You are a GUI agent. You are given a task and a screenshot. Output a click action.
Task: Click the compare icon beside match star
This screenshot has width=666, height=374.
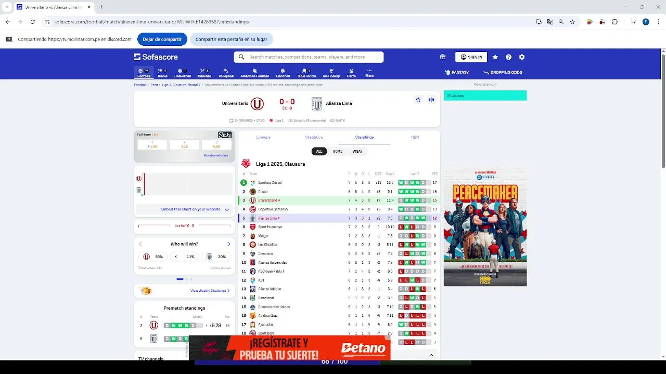click(x=431, y=100)
